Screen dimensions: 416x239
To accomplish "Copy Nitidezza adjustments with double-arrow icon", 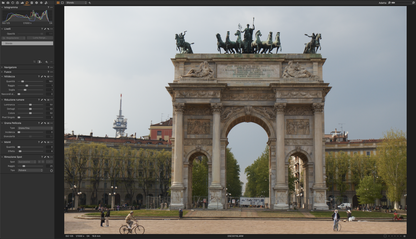I will 42,77.
